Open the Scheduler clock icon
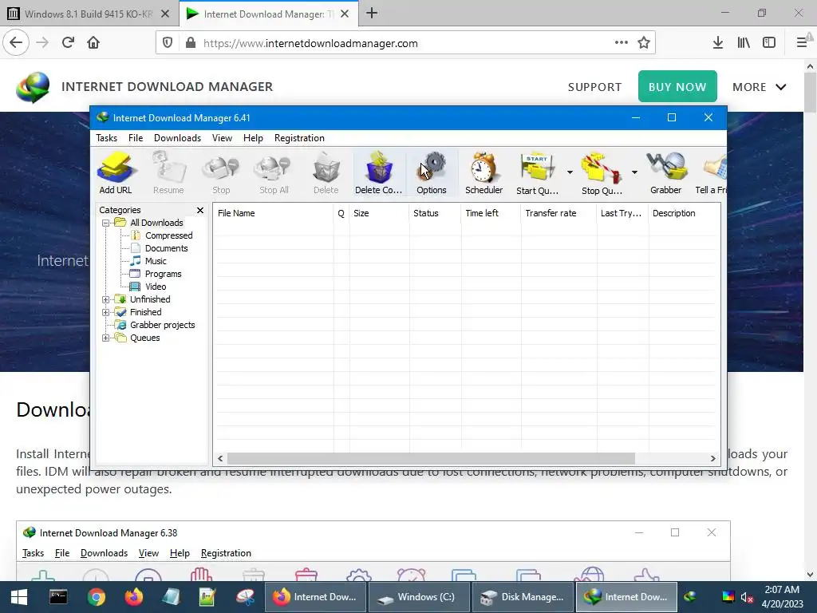The image size is (817, 613). pyautogui.click(x=484, y=173)
